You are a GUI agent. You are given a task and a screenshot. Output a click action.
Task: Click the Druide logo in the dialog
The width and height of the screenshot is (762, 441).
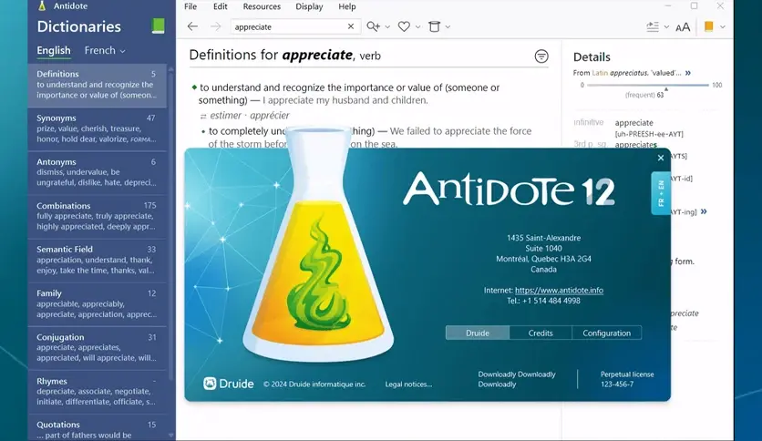tap(229, 384)
